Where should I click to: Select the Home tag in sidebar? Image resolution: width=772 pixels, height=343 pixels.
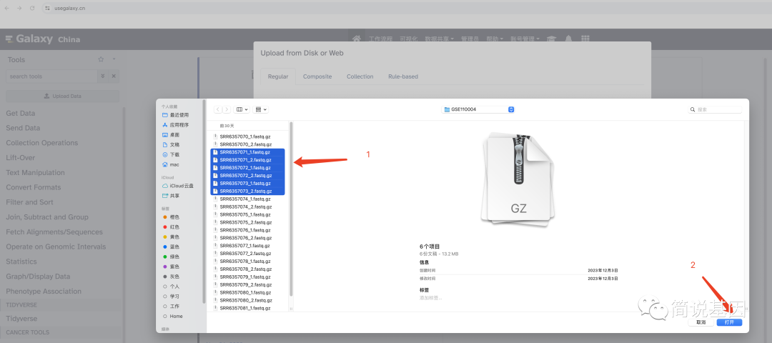[x=173, y=316]
